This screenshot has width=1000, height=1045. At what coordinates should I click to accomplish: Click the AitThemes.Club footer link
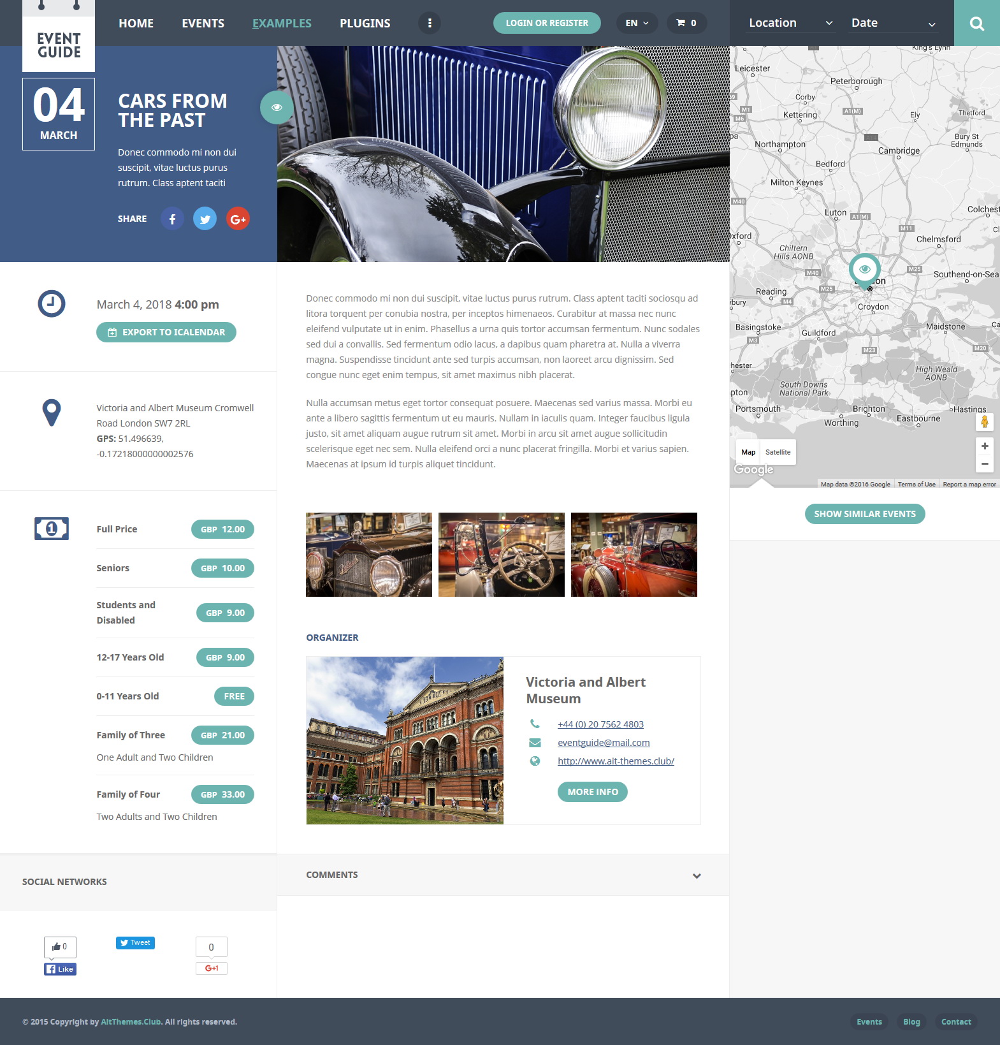tap(131, 1021)
